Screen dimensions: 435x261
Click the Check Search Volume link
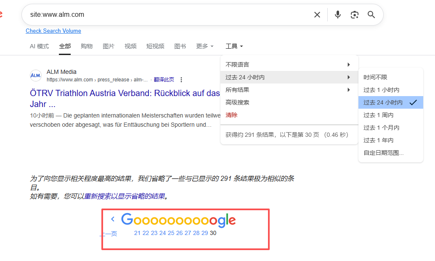53,31
